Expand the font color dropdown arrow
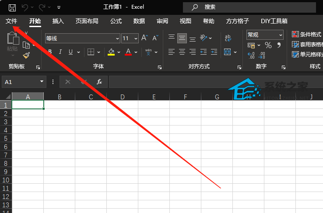Screen dimensions: 323x213 tap(136, 52)
